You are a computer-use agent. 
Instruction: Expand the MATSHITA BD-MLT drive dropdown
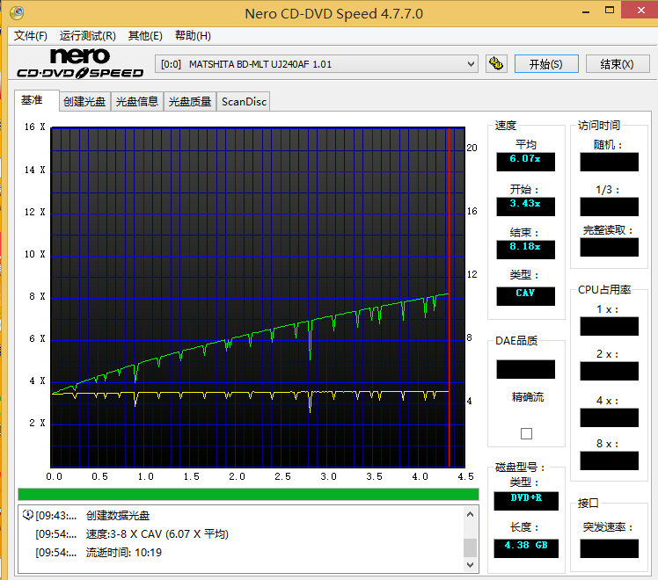pos(472,64)
